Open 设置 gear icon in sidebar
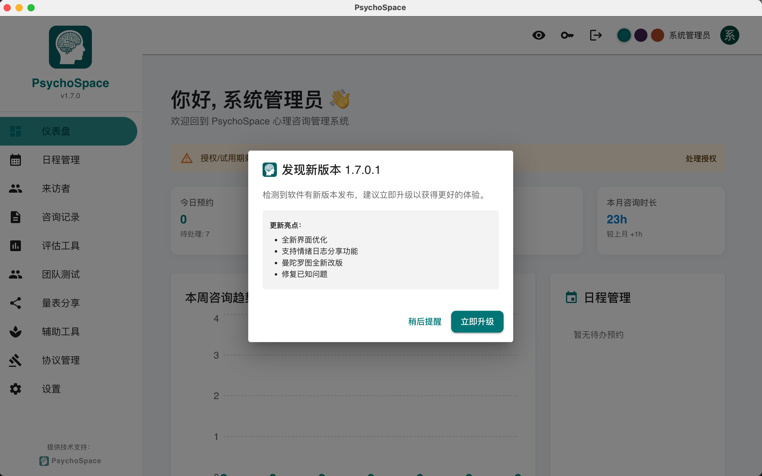Viewport: 762px width, 476px height. [x=16, y=389]
